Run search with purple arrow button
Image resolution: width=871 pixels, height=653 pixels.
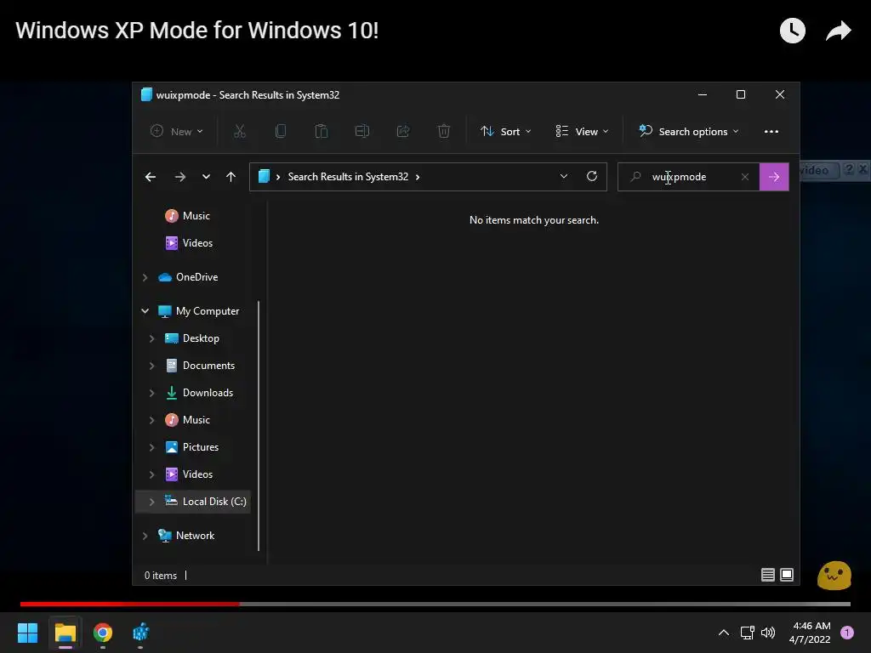click(x=774, y=177)
